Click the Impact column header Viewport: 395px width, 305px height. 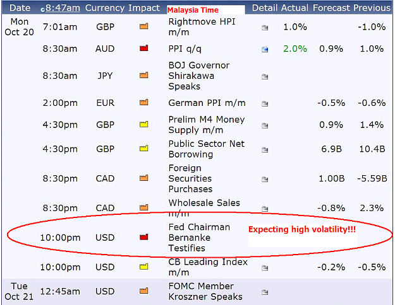point(144,8)
